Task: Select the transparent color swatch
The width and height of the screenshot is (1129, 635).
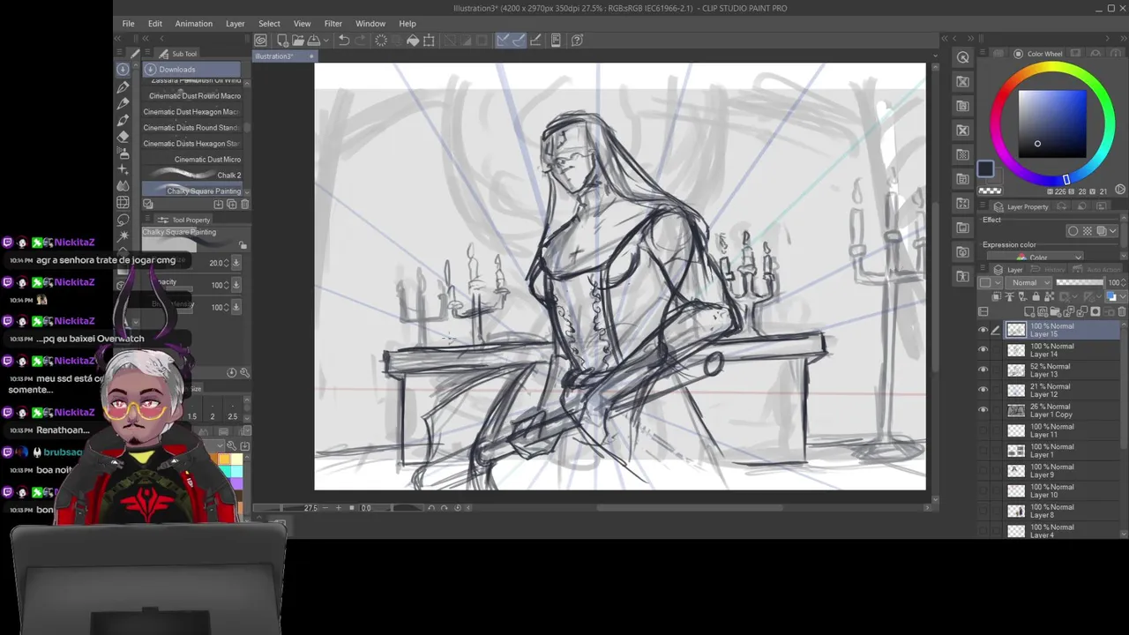Action: pos(991,190)
